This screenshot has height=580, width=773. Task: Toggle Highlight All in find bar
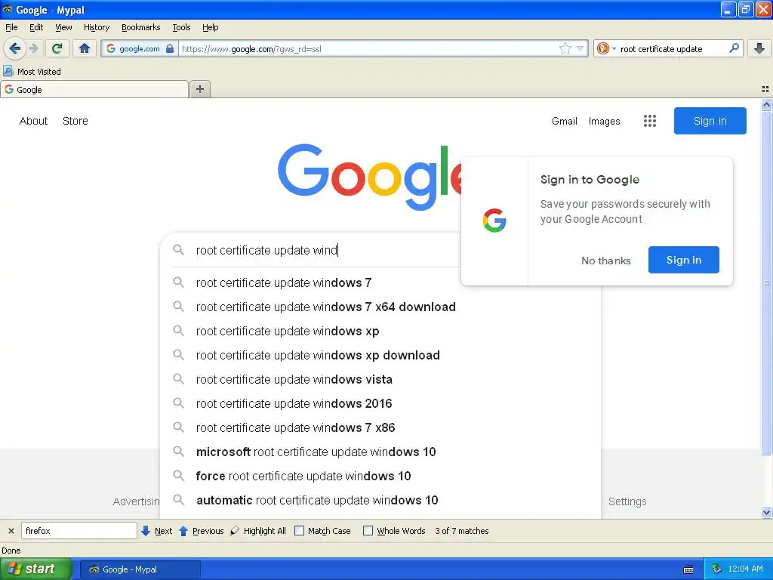pyautogui.click(x=258, y=531)
